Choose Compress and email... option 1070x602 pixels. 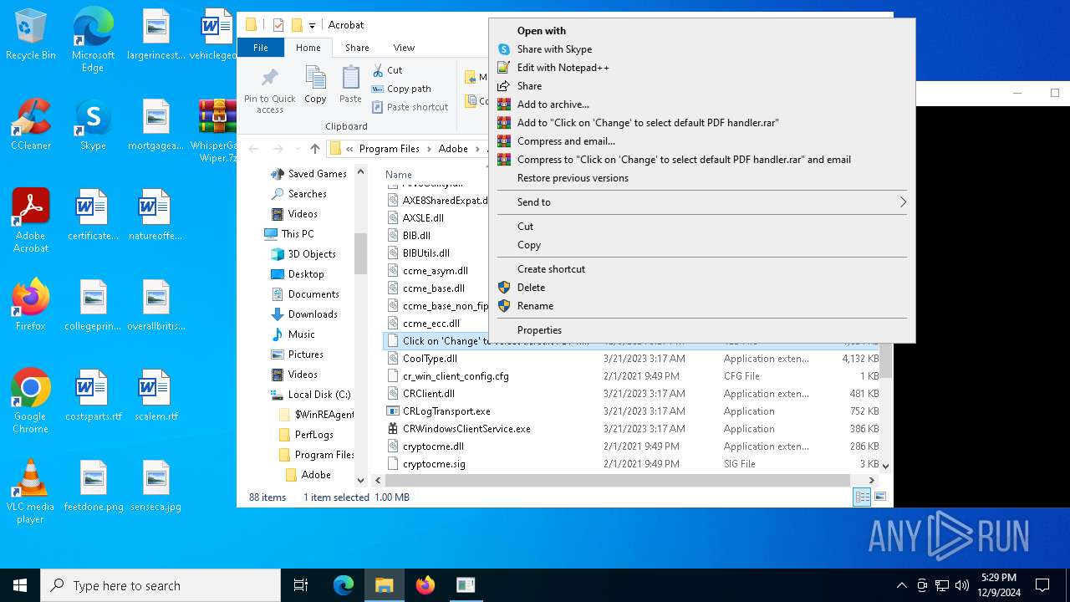[x=702, y=141]
